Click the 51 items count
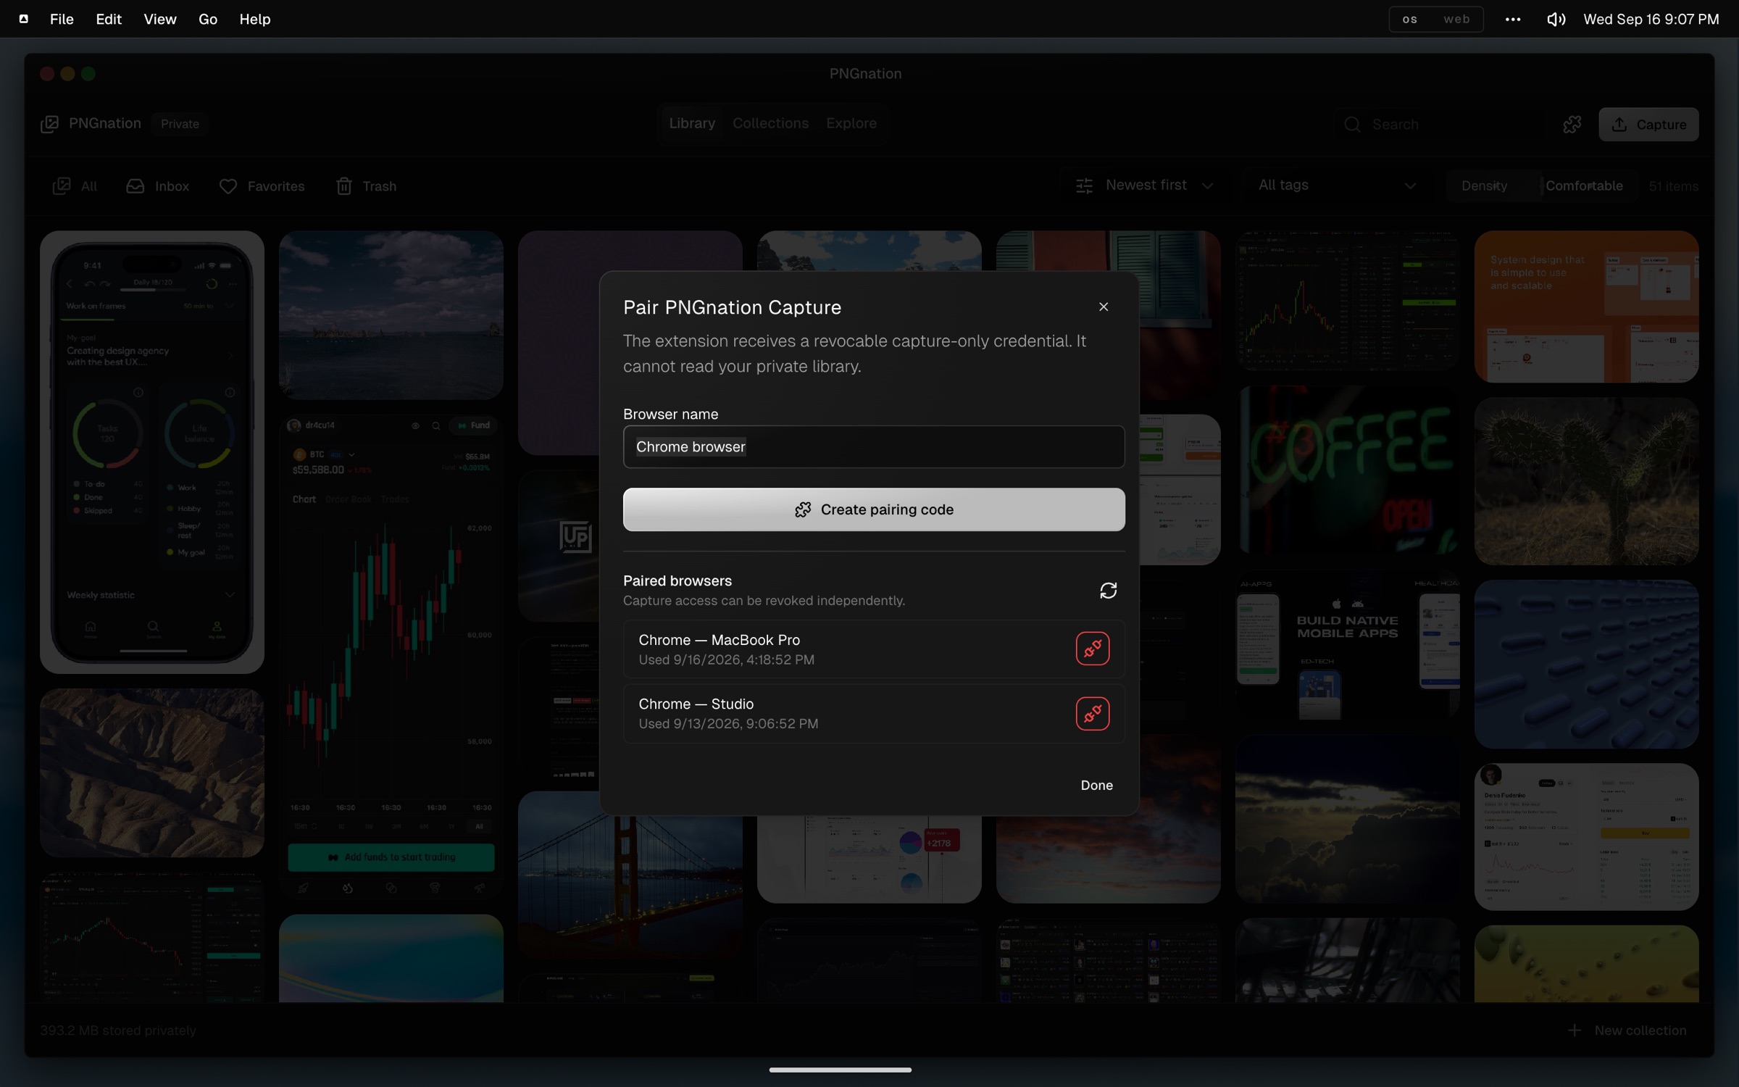 tap(1673, 186)
